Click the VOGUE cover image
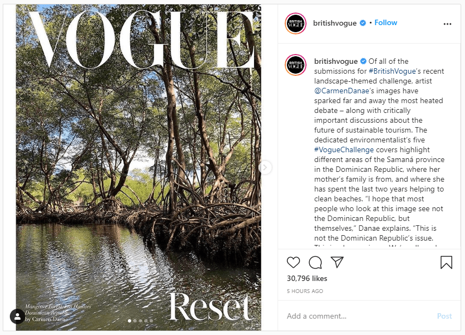 [139, 164]
